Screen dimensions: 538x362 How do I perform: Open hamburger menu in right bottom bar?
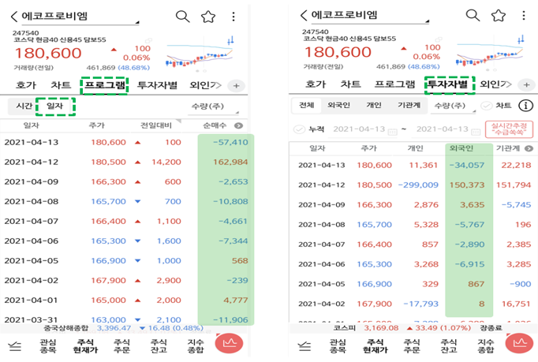[x=304, y=346]
